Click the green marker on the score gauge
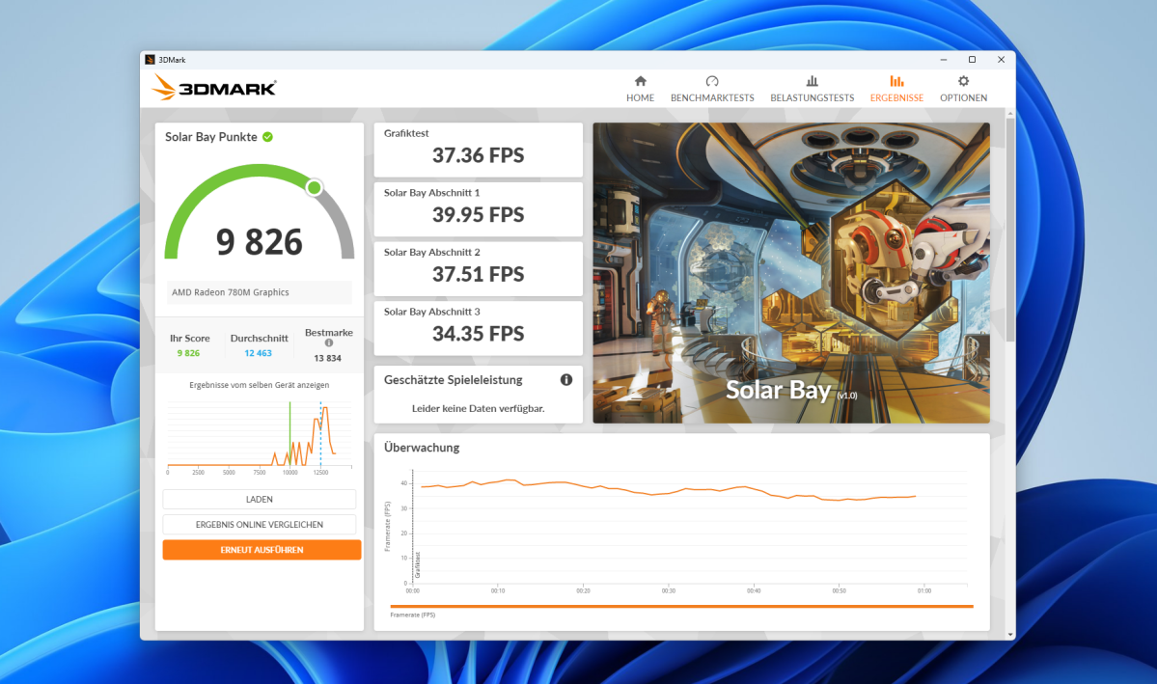Image resolution: width=1157 pixels, height=684 pixels. 313,187
